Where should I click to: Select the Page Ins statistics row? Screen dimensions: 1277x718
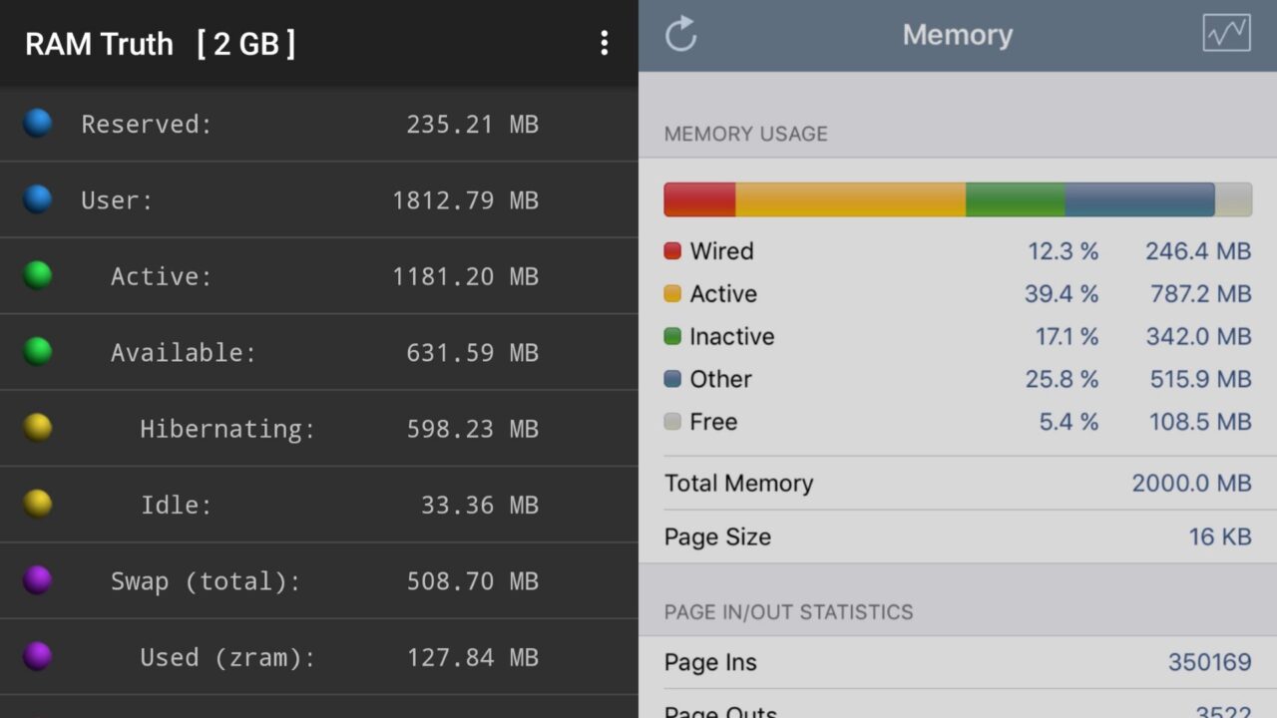point(958,662)
